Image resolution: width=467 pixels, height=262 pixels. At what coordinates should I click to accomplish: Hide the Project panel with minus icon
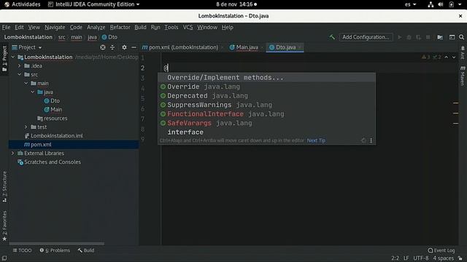(134, 47)
